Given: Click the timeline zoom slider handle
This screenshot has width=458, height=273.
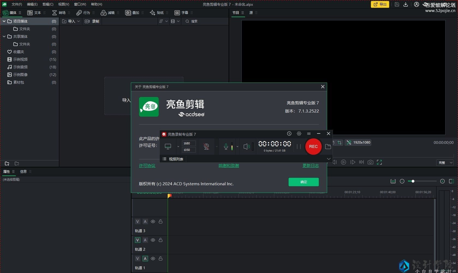Looking at the screenshot, I should point(413,181).
